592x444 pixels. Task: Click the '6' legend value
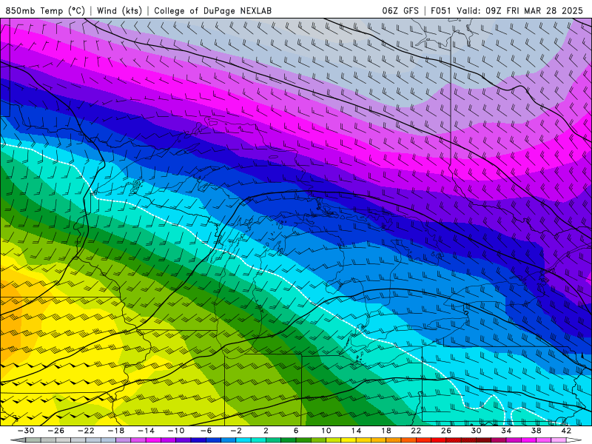pos(295,431)
